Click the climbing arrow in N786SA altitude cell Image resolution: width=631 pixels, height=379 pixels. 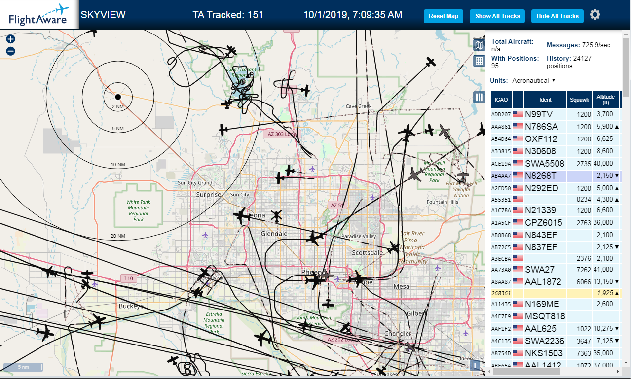tap(617, 126)
